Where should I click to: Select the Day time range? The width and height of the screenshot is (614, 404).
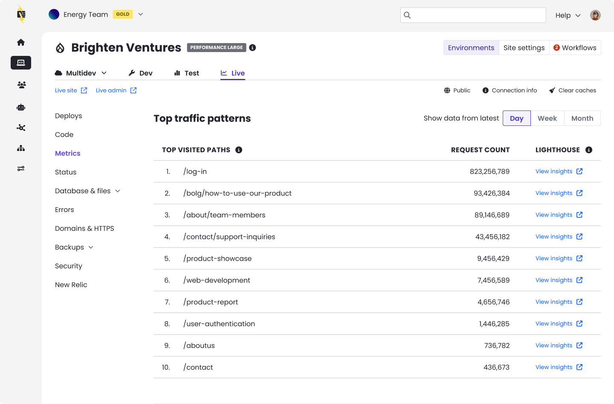[516, 118]
